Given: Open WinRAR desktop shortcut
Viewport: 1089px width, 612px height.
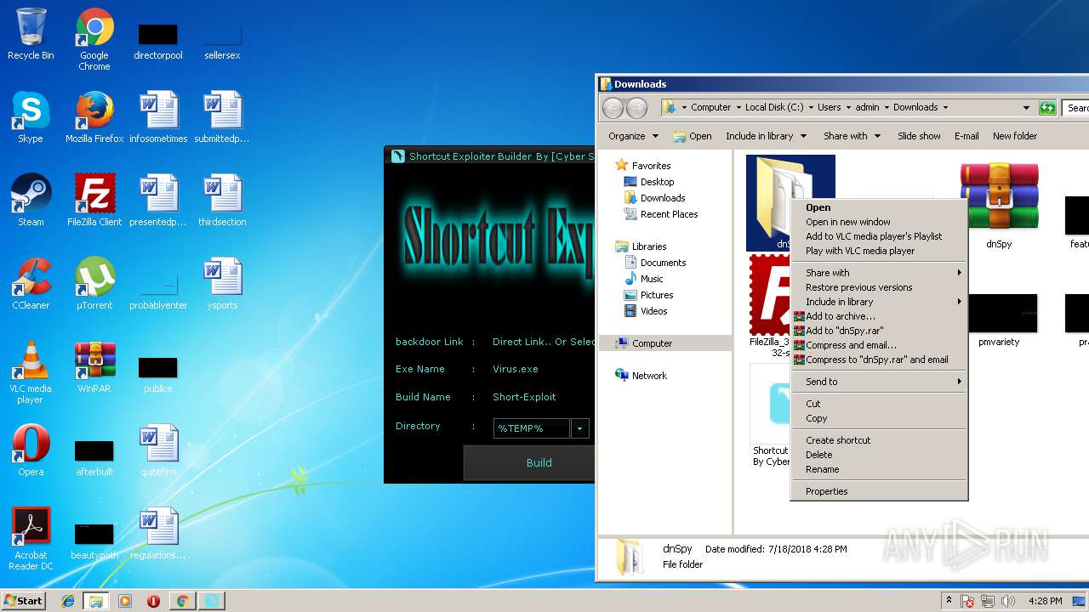Looking at the screenshot, I should (94, 367).
